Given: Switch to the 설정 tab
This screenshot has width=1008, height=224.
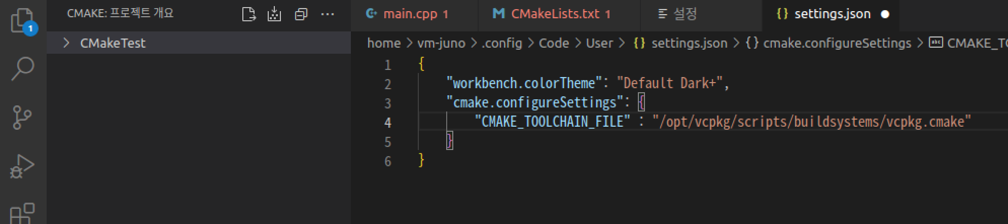Looking at the screenshot, I should (x=701, y=14).
